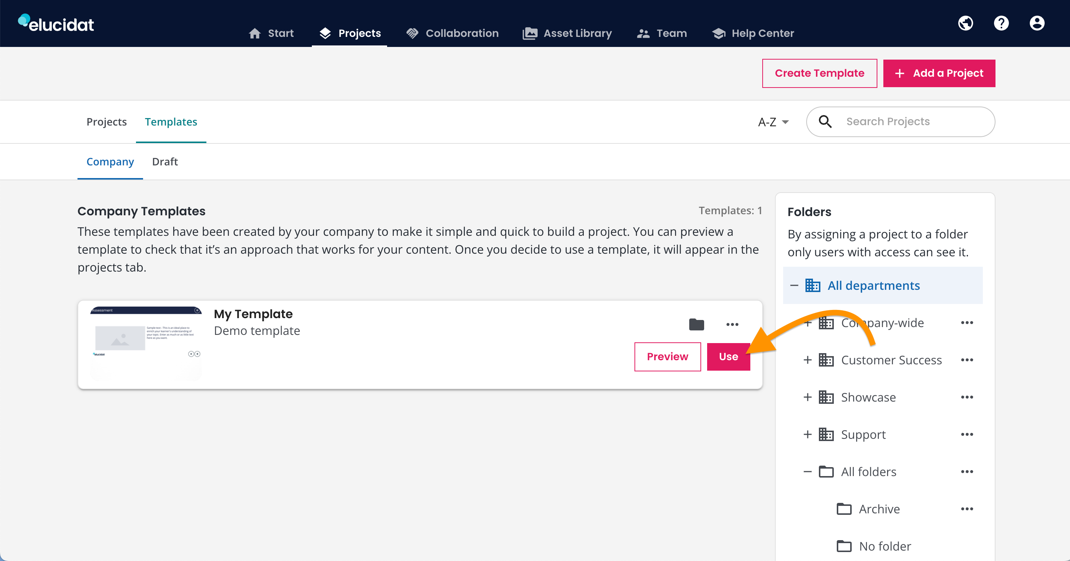Image resolution: width=1070 pixels, height=561 pixels.
Task: Open the language globe icon
Action: coord(965,23)
